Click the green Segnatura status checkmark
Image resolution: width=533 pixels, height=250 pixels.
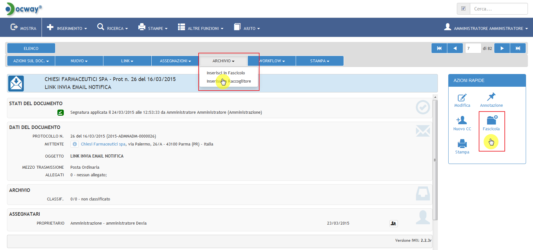61,112
